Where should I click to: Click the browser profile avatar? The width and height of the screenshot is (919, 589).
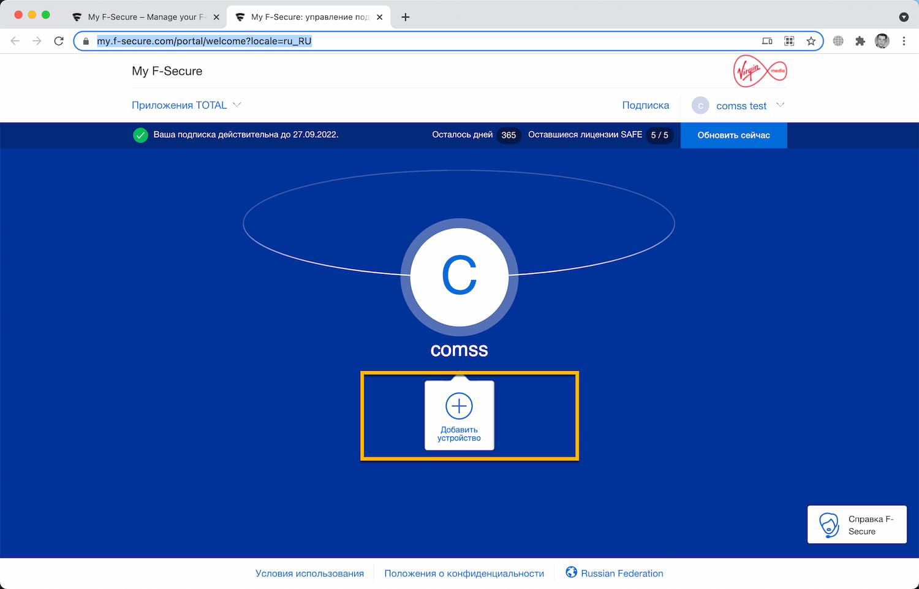coord(882,41)
